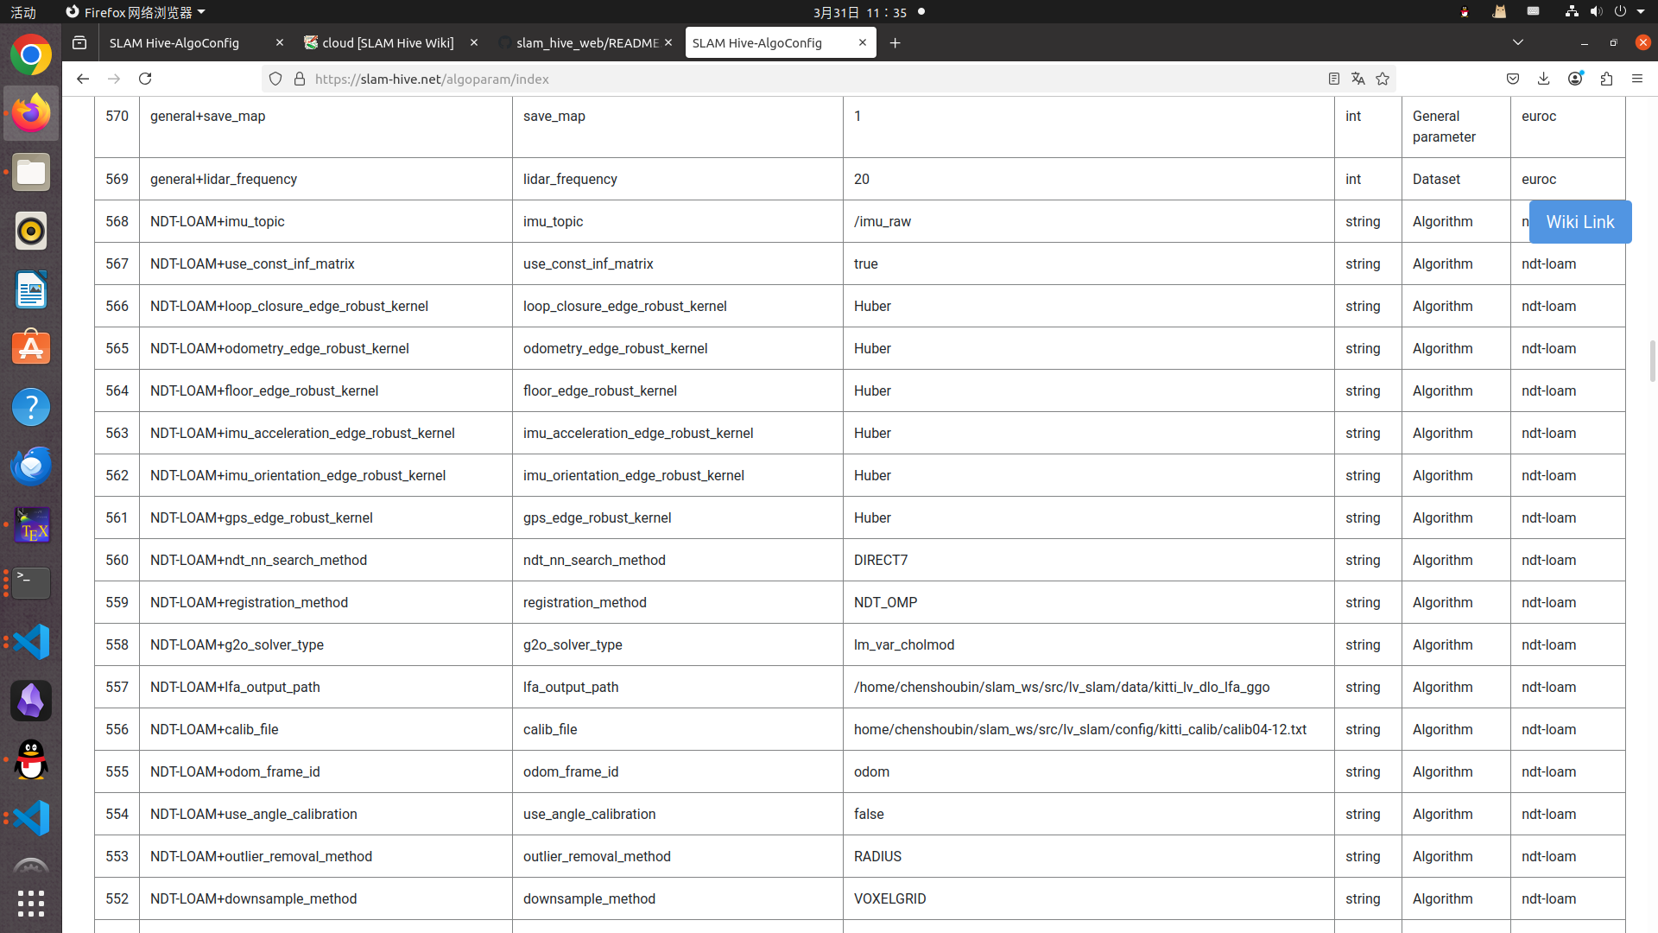1658x933 pixels.
Task: Open translate page icon in address bar
Action: (x=1358, y=79)
